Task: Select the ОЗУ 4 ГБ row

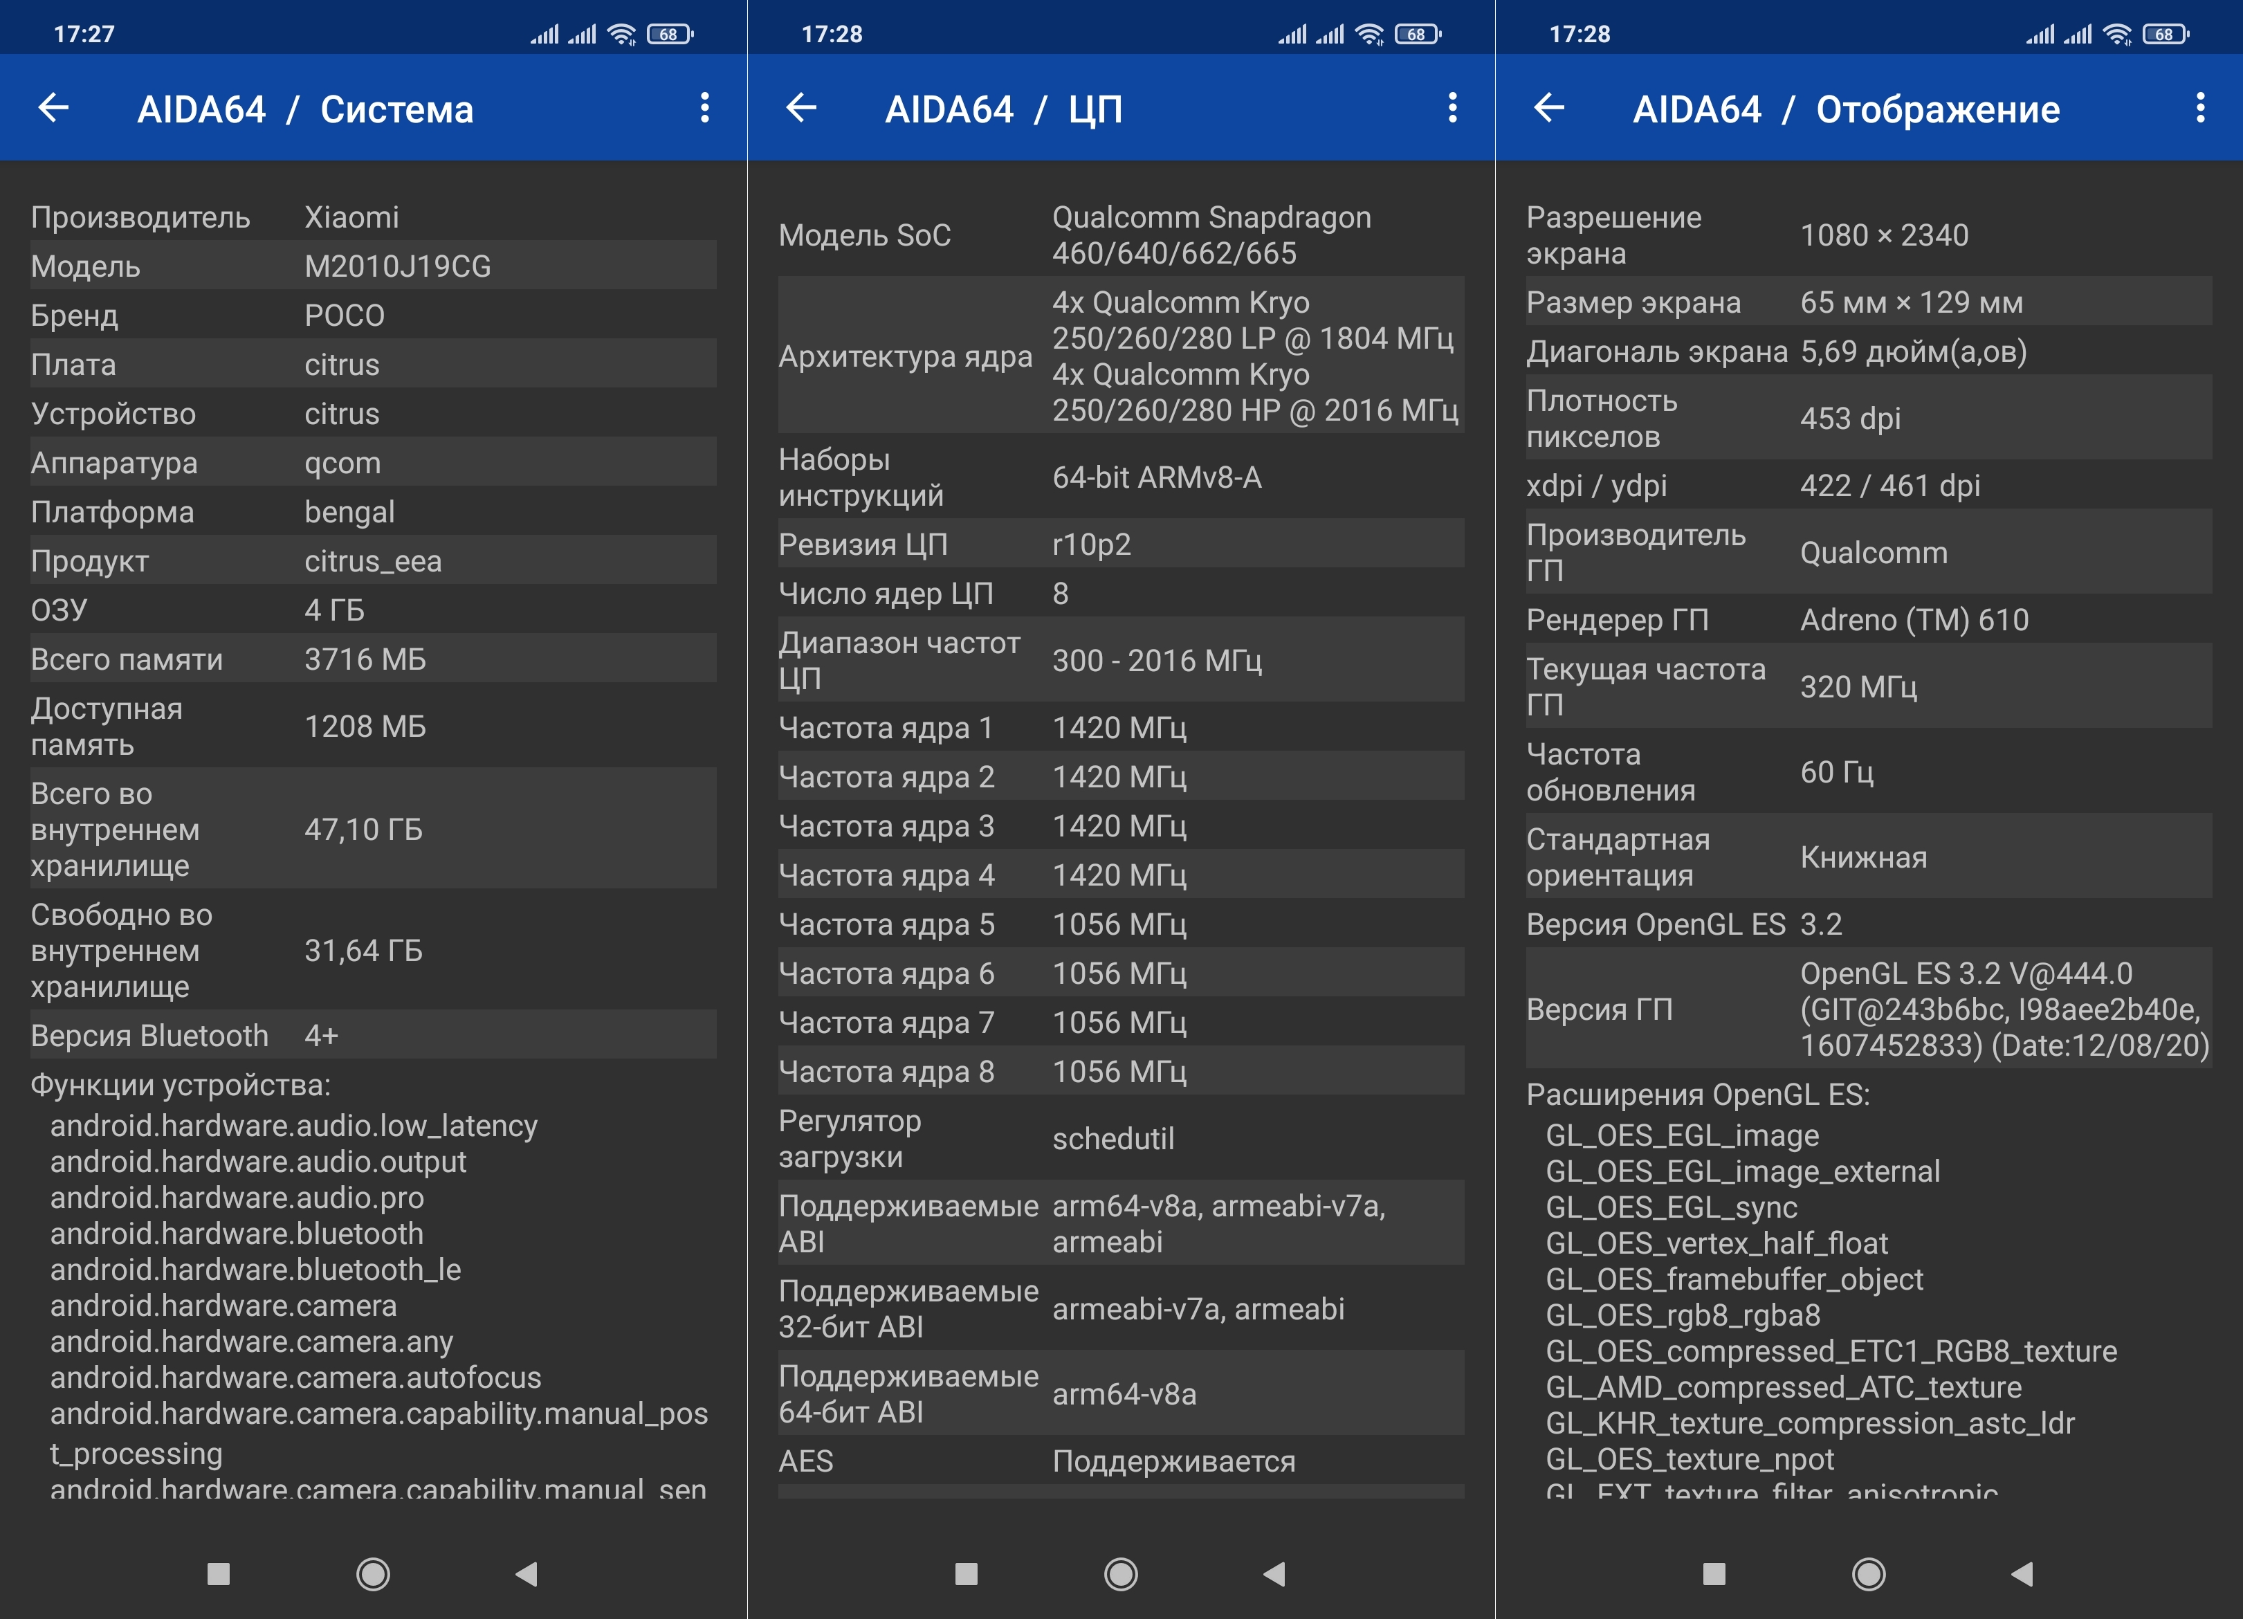Action: (373, 610)
